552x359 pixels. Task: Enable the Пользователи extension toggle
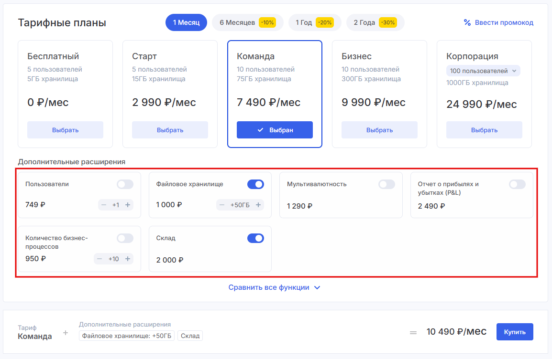(x=125, y=184)
